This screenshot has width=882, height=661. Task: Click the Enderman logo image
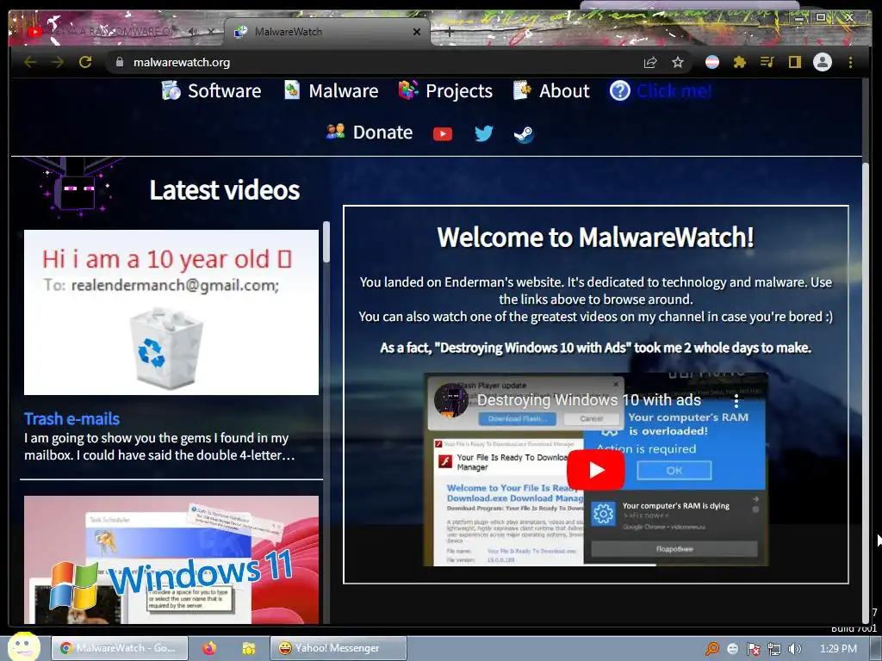(76, 188)
